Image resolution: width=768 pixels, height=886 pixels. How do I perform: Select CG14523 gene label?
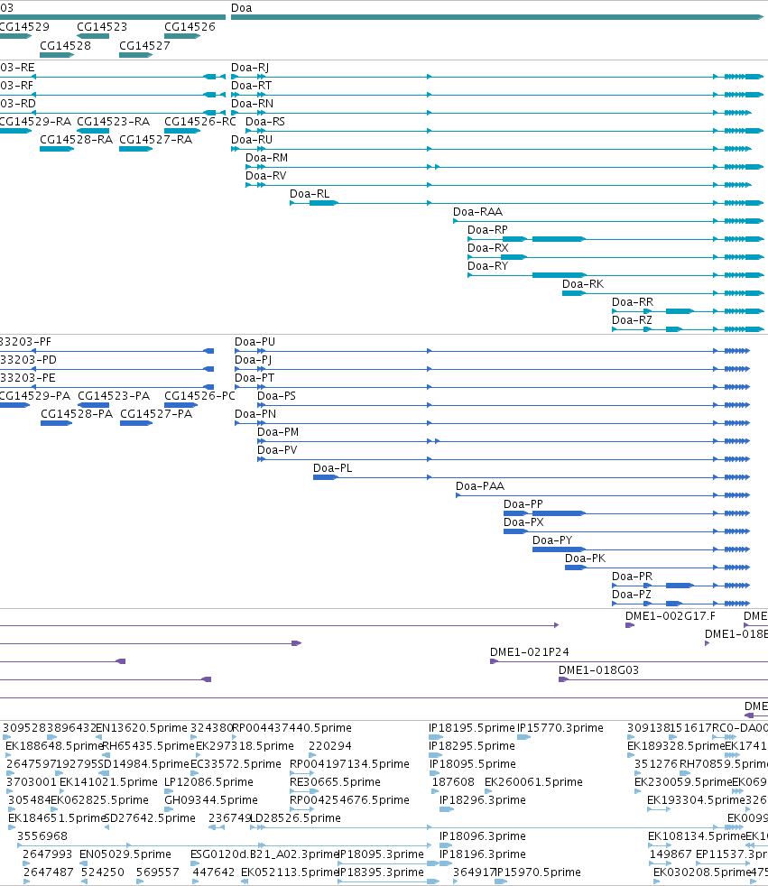(102, 27)
